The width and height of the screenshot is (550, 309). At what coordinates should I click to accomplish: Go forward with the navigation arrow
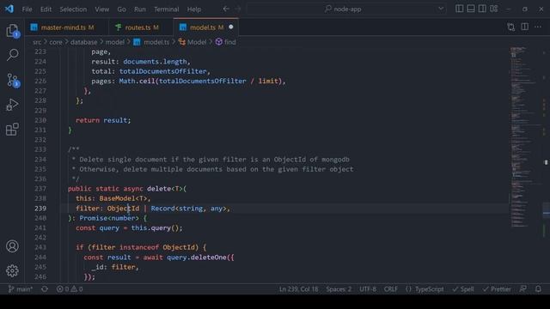238,9
